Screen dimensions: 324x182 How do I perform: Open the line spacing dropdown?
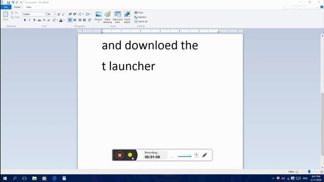pos(88,14)
